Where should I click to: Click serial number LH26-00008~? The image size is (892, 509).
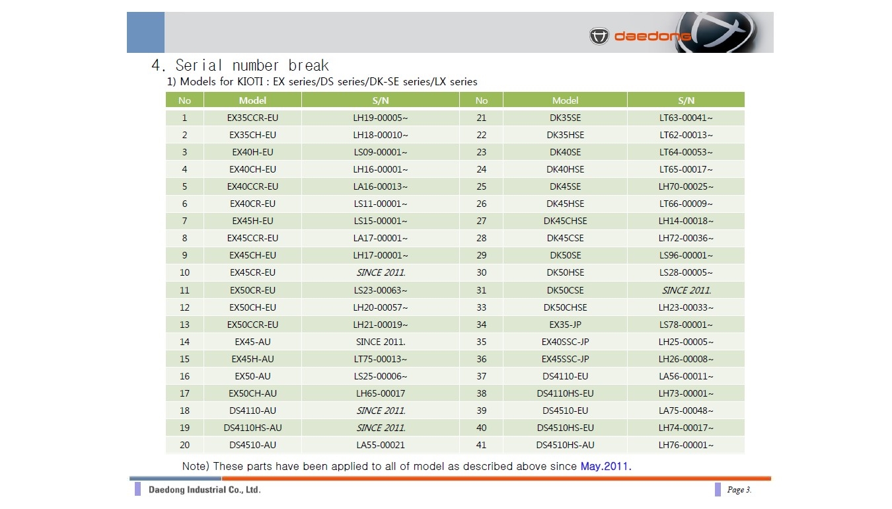[686, 359]
